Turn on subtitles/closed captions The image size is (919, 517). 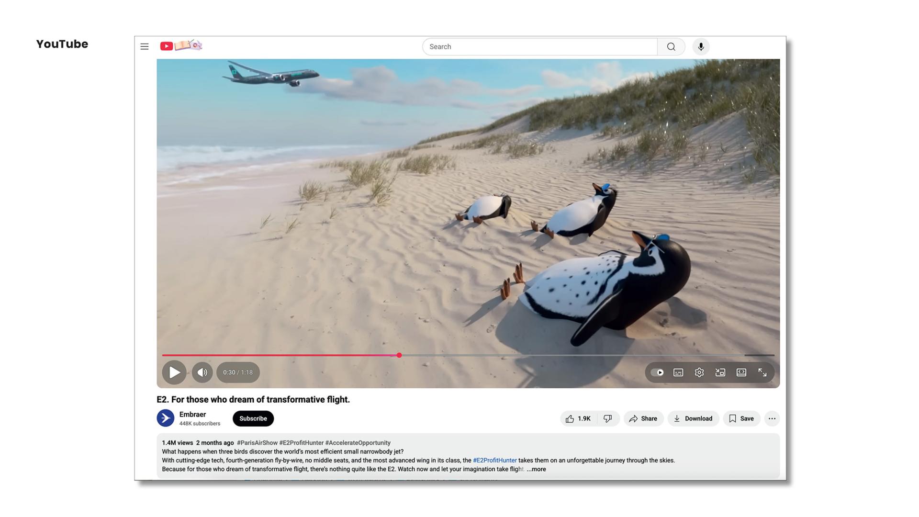[678, 372]
